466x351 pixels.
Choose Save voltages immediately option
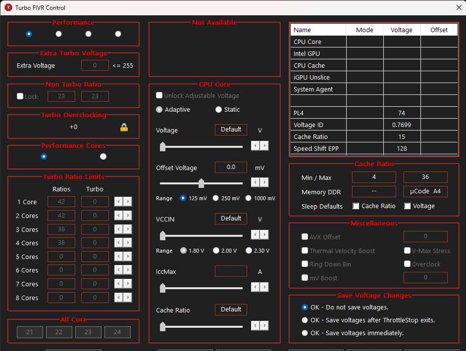tap(305, 333)
